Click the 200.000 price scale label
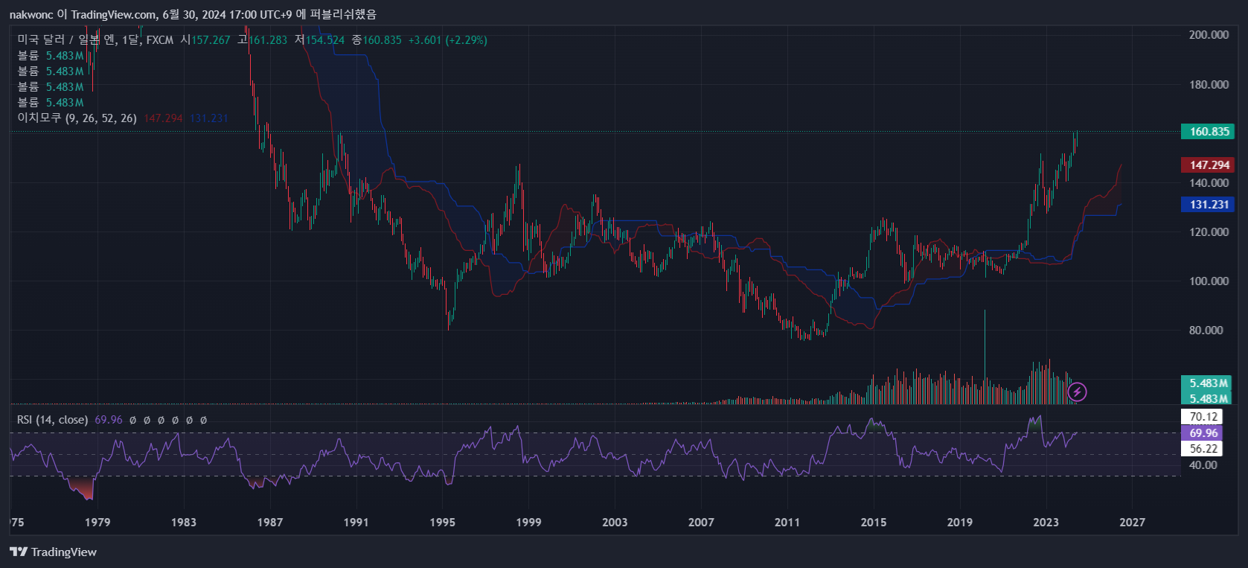The width and height of the screenshot is (1248, 568). pos(1209,34)
